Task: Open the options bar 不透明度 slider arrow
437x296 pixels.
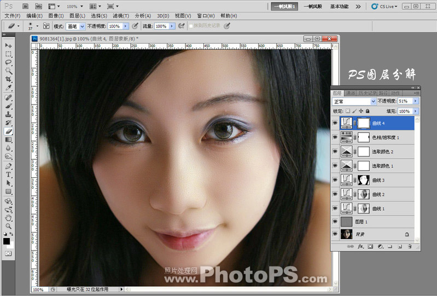Action: [126, 26]
